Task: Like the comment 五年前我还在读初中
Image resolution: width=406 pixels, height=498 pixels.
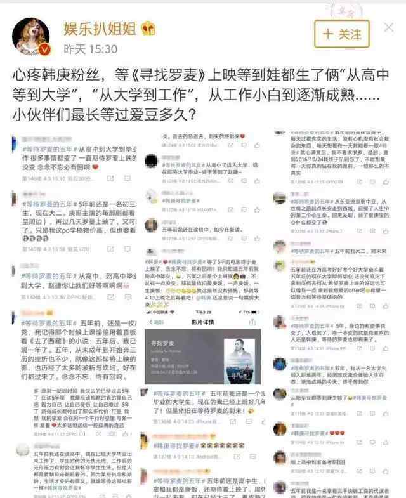Action: point(258,238)
